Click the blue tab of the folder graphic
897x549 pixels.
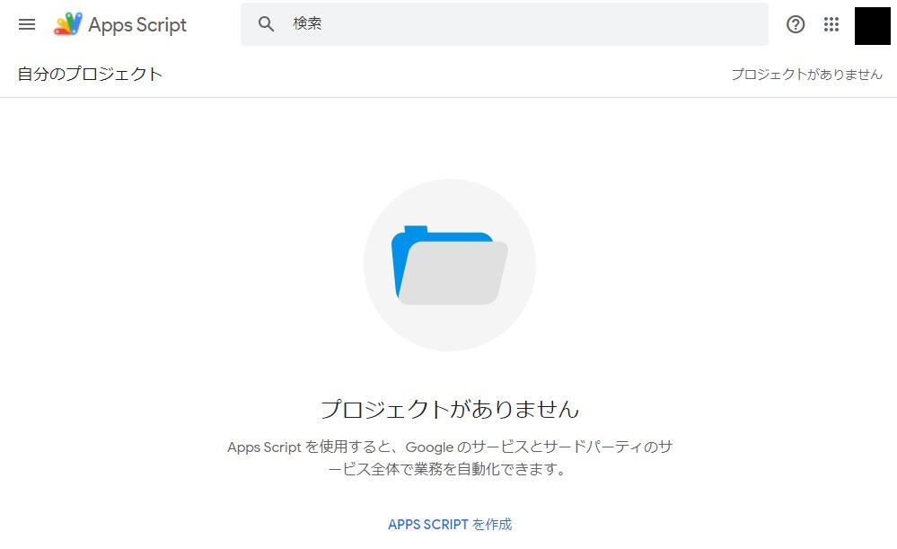pos(416,231)
